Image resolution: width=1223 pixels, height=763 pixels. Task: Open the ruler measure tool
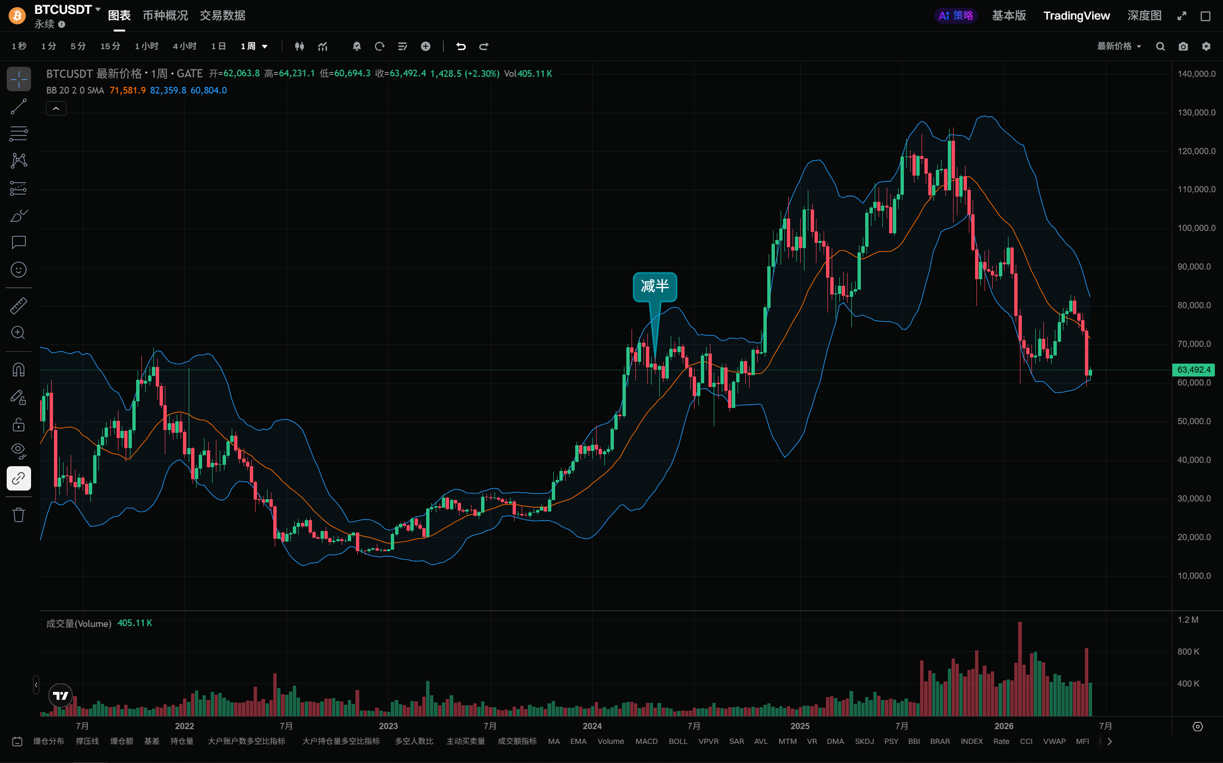tap(19, 306)
